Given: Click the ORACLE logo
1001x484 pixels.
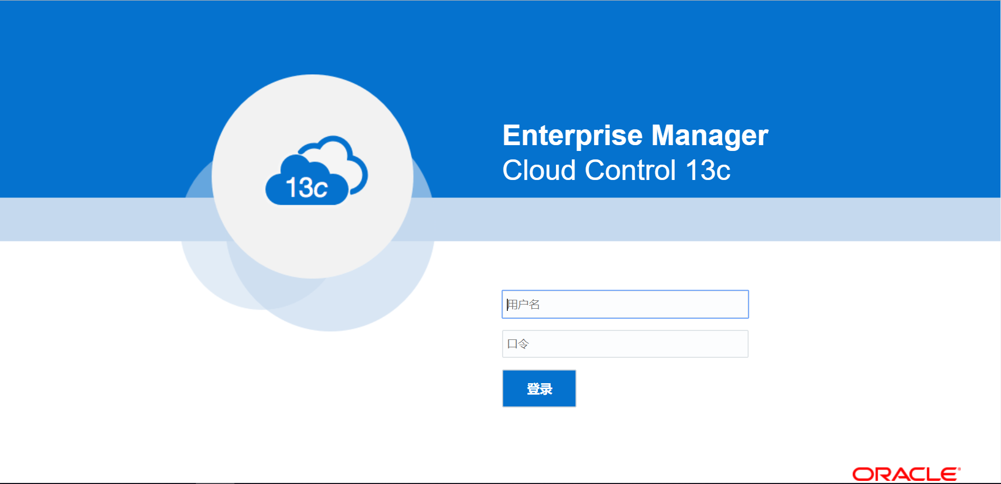Looking at the screenshot, I should [x=906, y=474].
